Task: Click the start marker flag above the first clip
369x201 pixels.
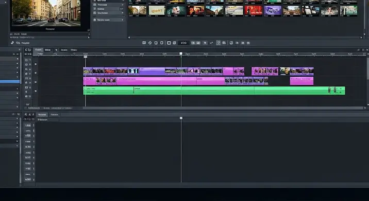Action: click(86, 57)
